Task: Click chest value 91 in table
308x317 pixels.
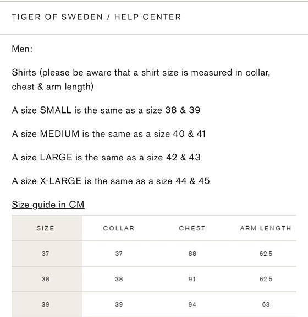Action: 192,279
